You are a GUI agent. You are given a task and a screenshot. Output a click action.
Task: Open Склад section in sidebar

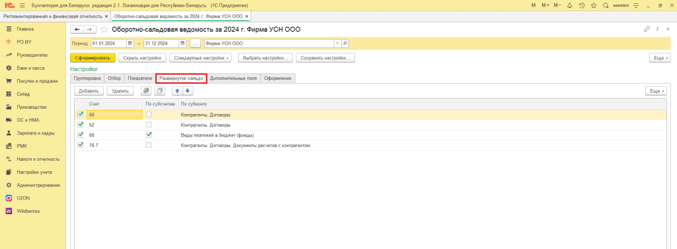point(23,94)
